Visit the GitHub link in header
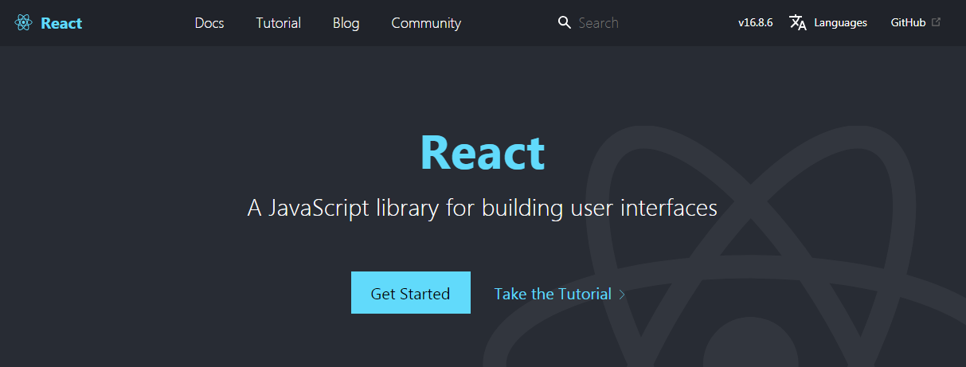The image size is (966, 367). pyautogui.click(x=908, y=23)
